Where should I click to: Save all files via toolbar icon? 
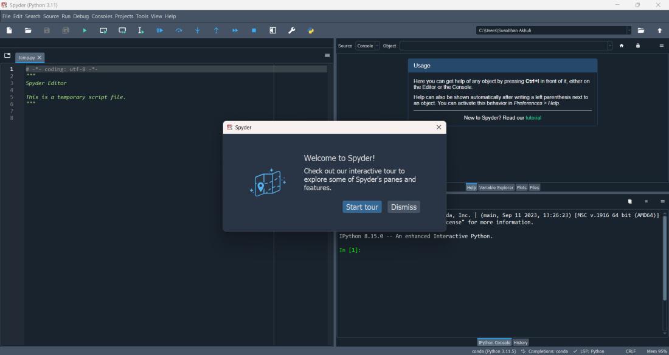point(66,30)
